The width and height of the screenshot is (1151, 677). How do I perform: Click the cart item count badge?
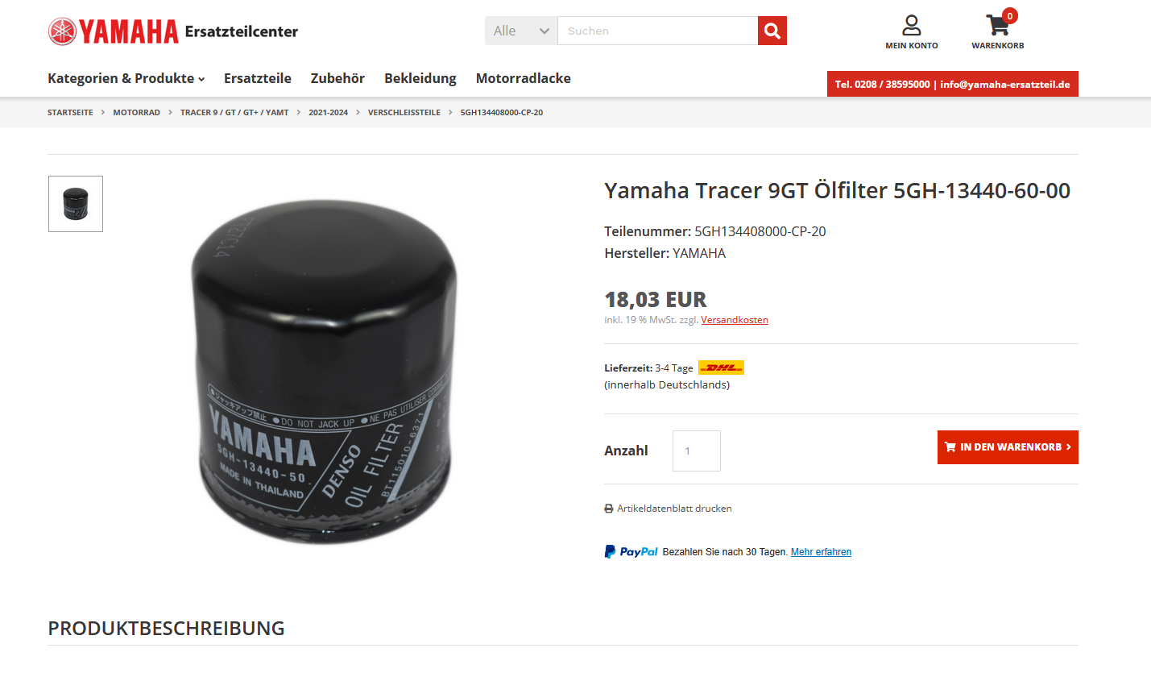[x=1009, y=15]
